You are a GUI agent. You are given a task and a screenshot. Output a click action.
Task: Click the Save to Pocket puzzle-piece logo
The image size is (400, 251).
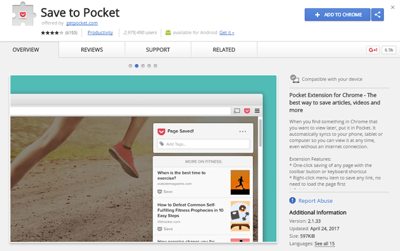pyautogui.click(x=23, y=14)
